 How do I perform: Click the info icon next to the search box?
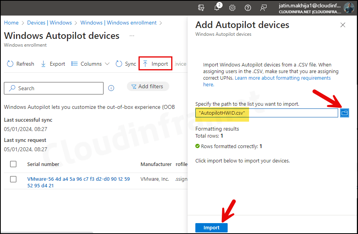pyautogui.click(x=111, y=88)
